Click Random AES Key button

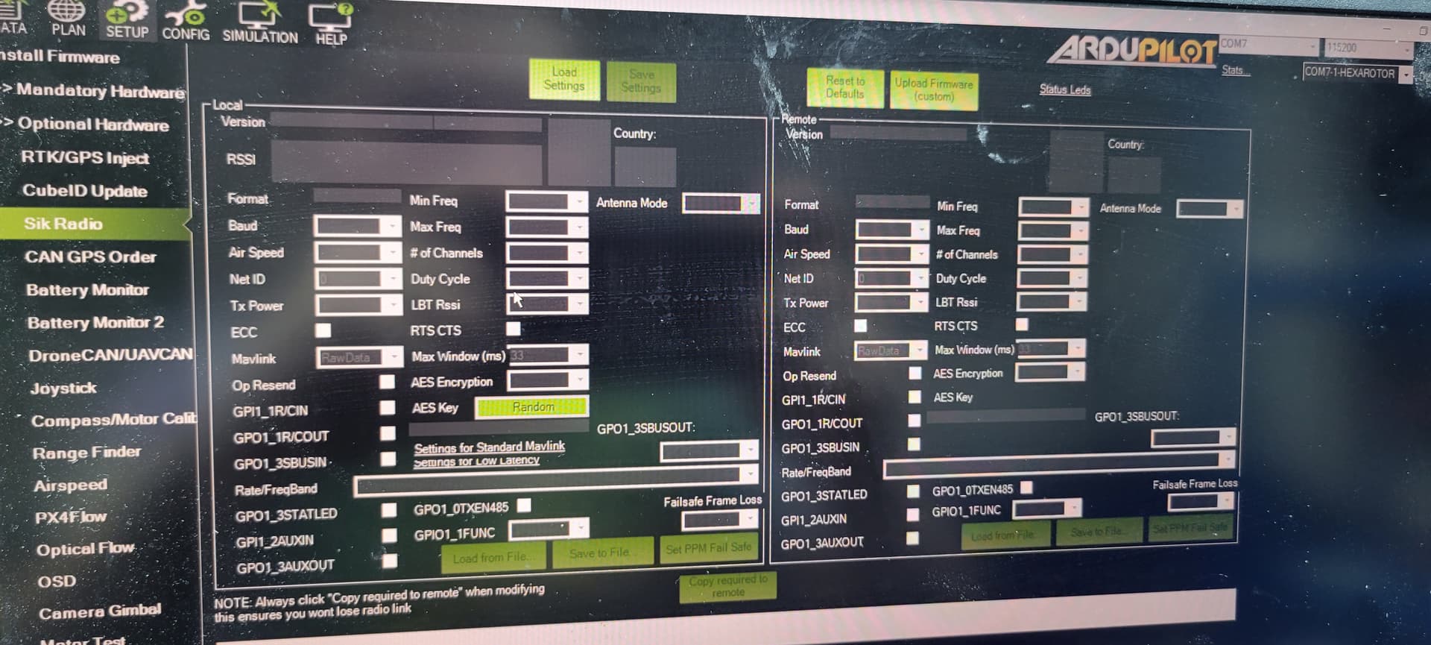[532, 407]
